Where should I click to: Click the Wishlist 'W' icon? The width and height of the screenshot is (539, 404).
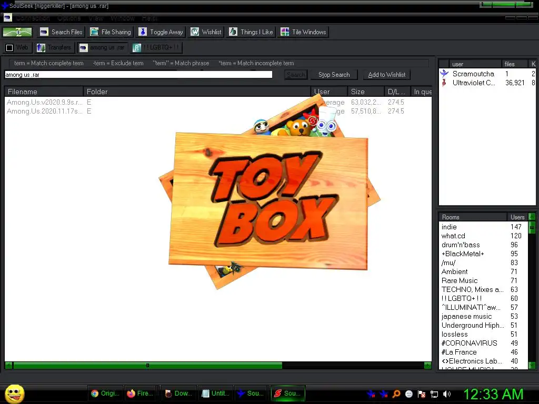195,32
